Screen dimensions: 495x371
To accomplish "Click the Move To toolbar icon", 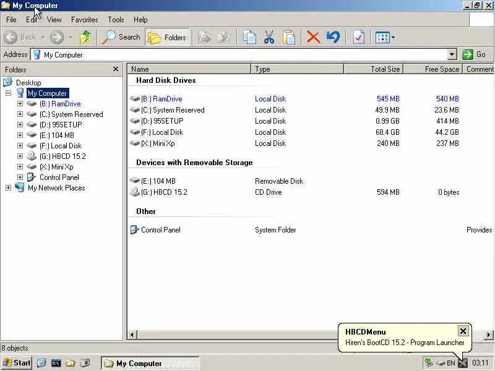I will pos(205,37).
